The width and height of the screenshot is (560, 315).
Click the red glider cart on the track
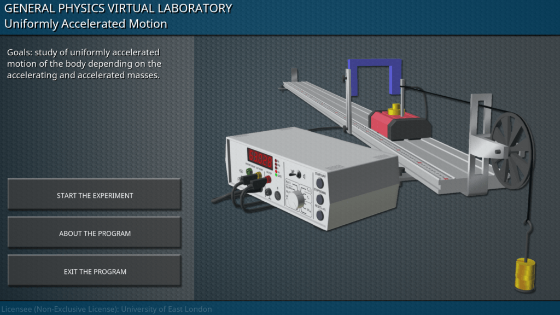coord(398,124)
